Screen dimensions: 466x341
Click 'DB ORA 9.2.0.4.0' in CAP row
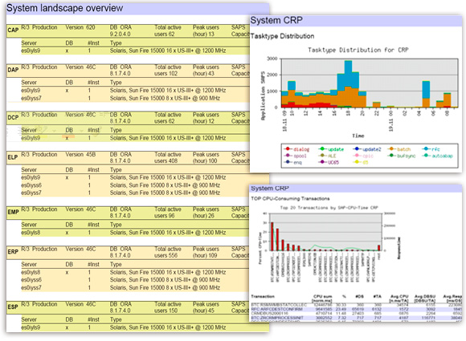121,30
